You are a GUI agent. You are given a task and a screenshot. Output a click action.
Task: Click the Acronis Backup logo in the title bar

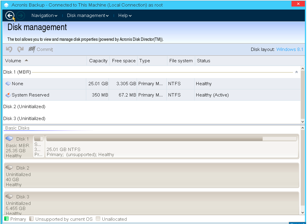point(6,5)
